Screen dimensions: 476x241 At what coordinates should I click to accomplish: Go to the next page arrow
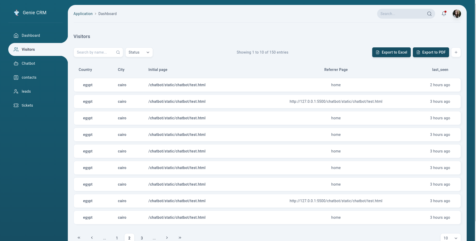click(x=167, y=238)
